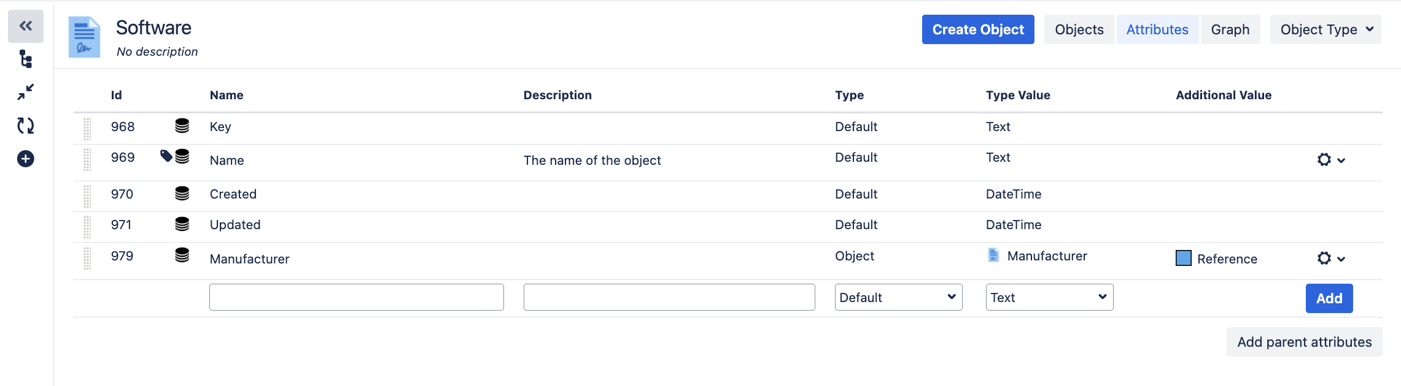Click the empty attribute name input field
This screenshot has width=1401, height=386.
pos(356,297)
